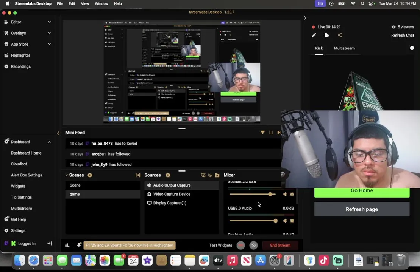
Task: Open scene transitions next to Scenes
Action: (x=138, y=175)
